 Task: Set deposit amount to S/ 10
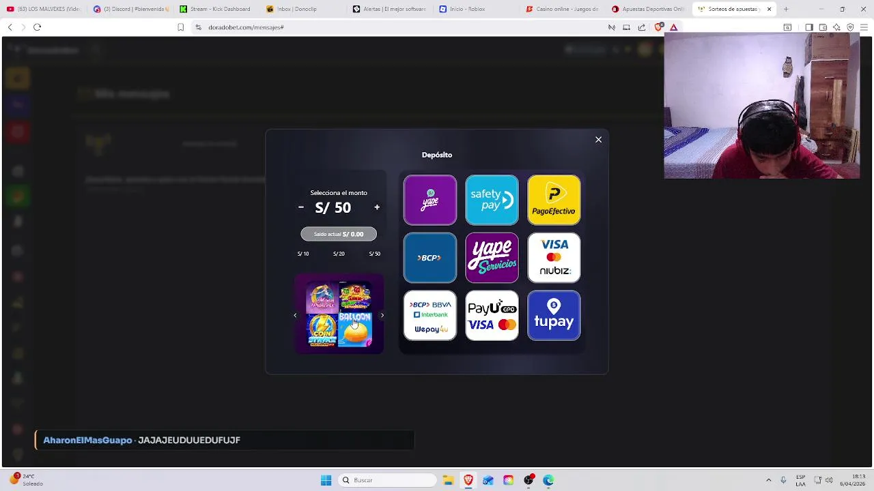click(x=303, y=254)
